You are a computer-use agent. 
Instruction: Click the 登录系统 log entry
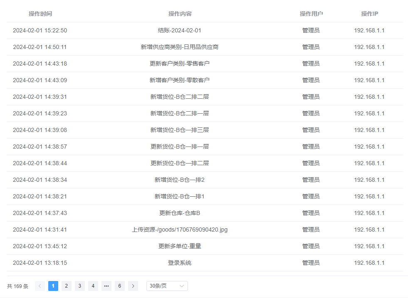click(x=180, y=263)
